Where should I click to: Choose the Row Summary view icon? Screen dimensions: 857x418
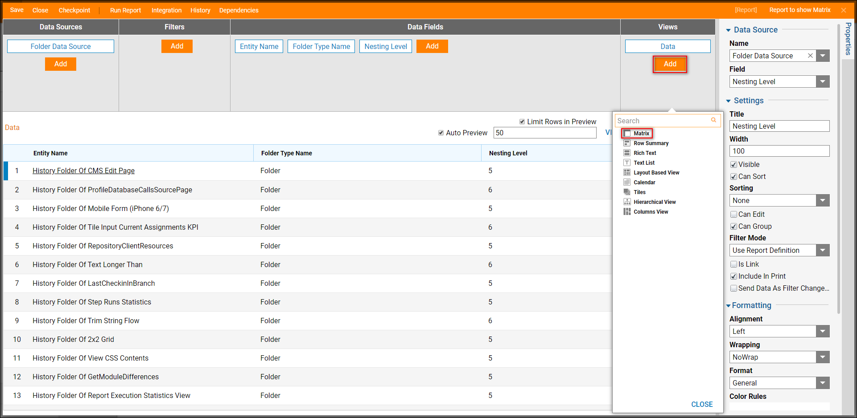627,143
